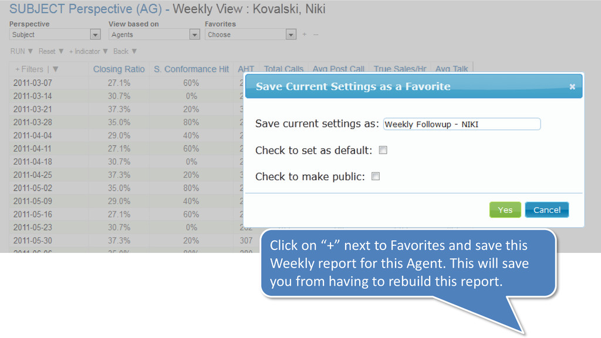The image size is (601, 338).
Task: Close the Save Favorite dialog with X
Action: 572,87
